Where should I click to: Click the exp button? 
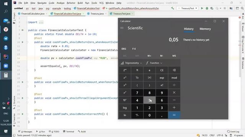[162, 78]
